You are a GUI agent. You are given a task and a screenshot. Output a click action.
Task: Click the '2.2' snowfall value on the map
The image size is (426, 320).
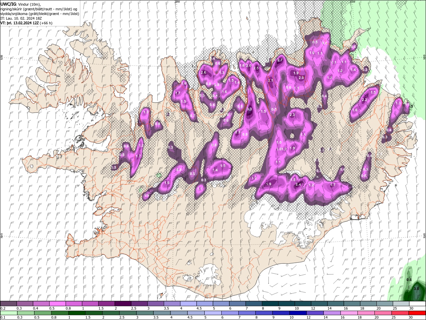coord(364,100)
